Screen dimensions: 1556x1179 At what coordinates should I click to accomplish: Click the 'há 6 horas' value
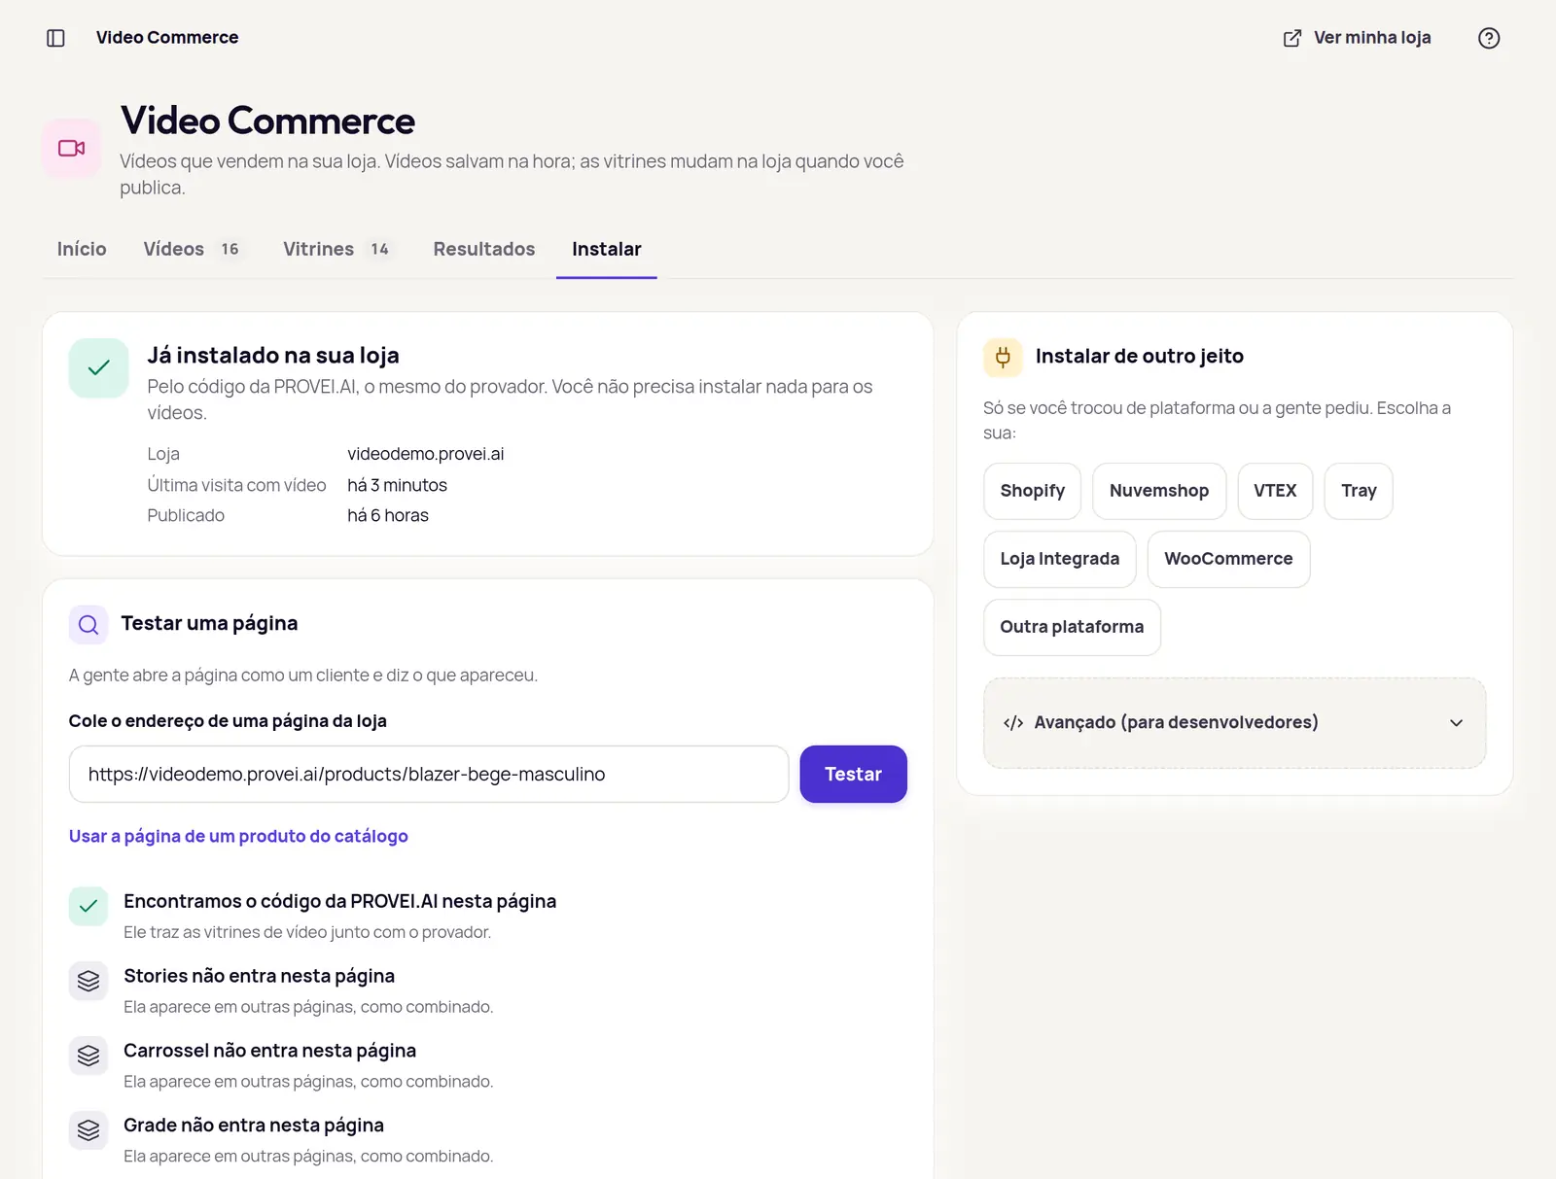click(388, 515)
